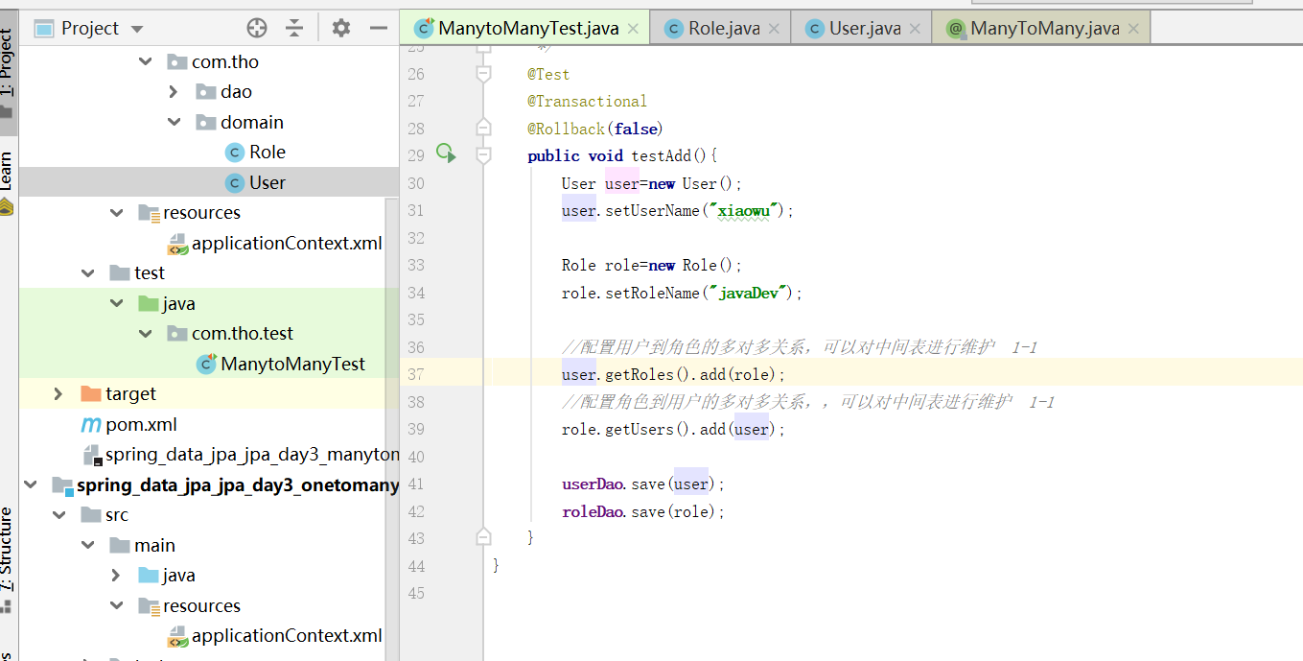The image size is (1303, 661).
Task: Collapse the com.tho package
Action: (145, 61)
